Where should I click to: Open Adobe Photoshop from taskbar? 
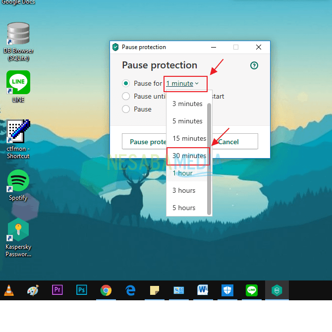pos(82,290)
